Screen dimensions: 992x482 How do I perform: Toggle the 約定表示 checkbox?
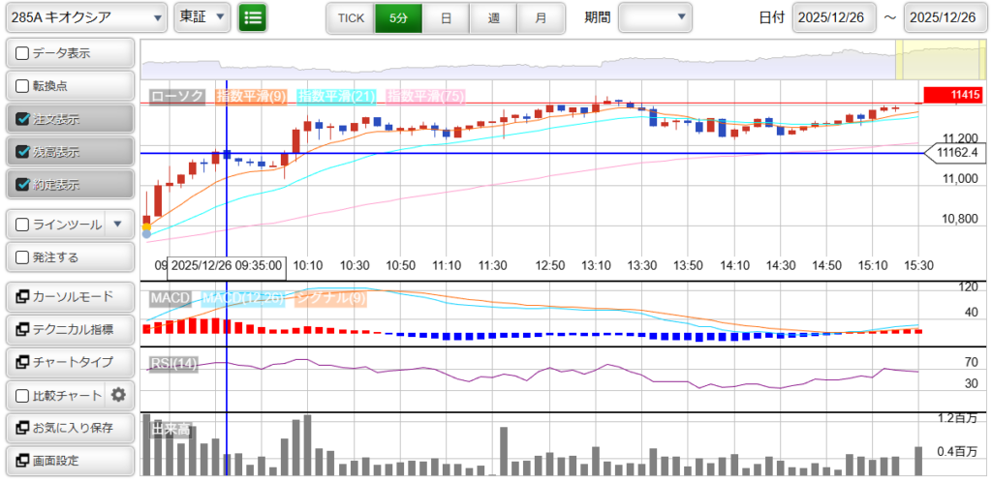[23, 185]
